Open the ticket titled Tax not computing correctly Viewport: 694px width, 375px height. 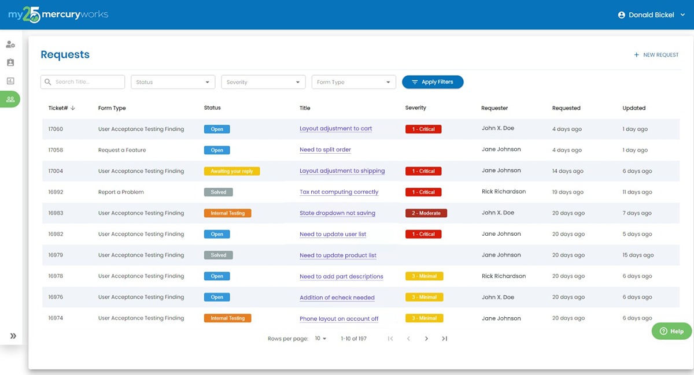339,192
